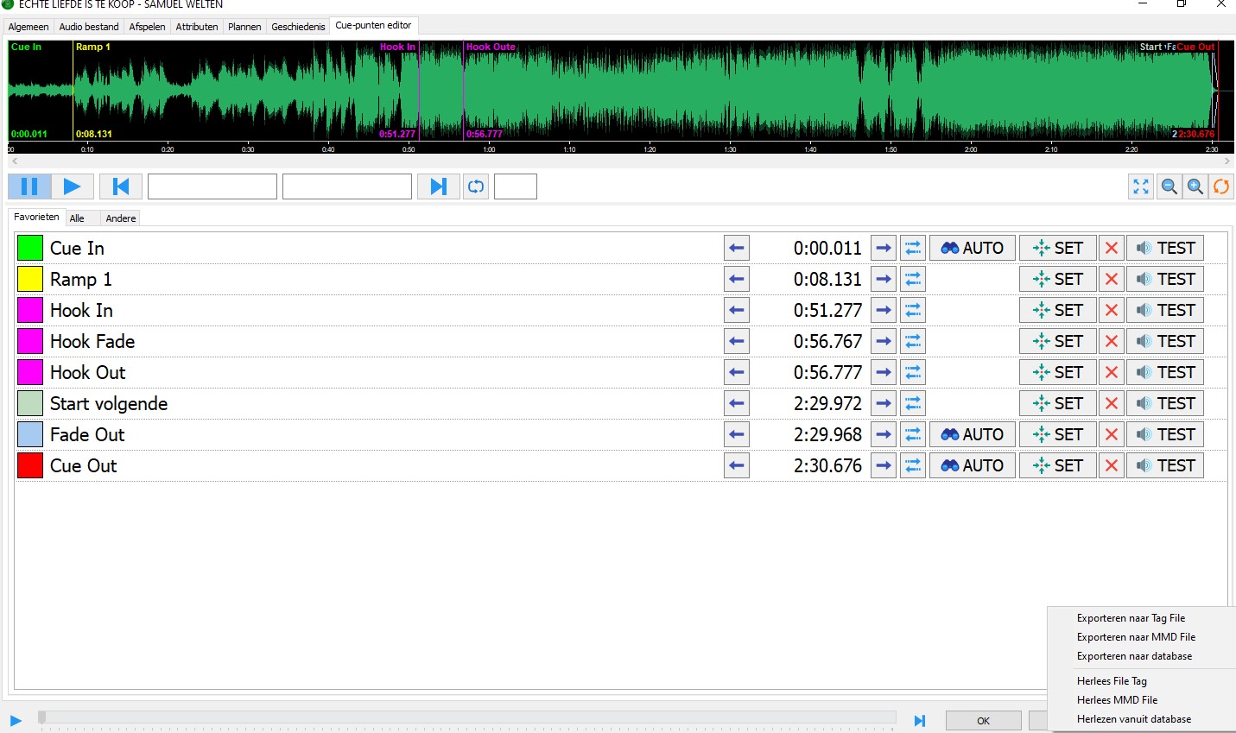Remove the Ramp 1 cue point
The image size is (1236, 733).
pyautogui.click(x=1112, y=280)
